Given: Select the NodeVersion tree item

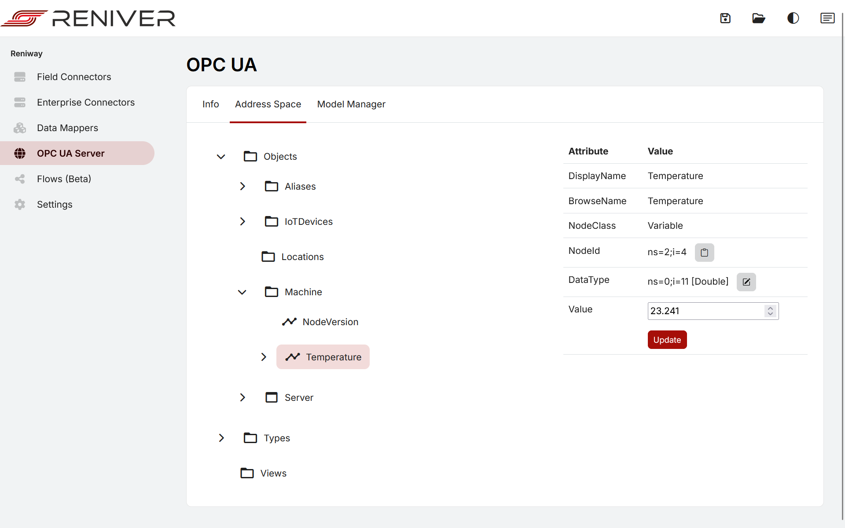Looking at the screenshot, I should [320, 322].
